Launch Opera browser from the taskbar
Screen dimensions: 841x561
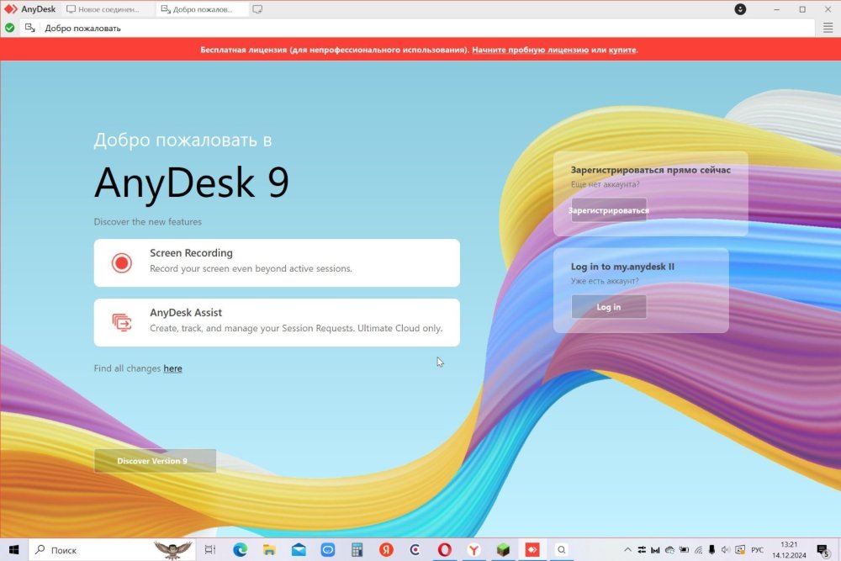click(445, 550)
